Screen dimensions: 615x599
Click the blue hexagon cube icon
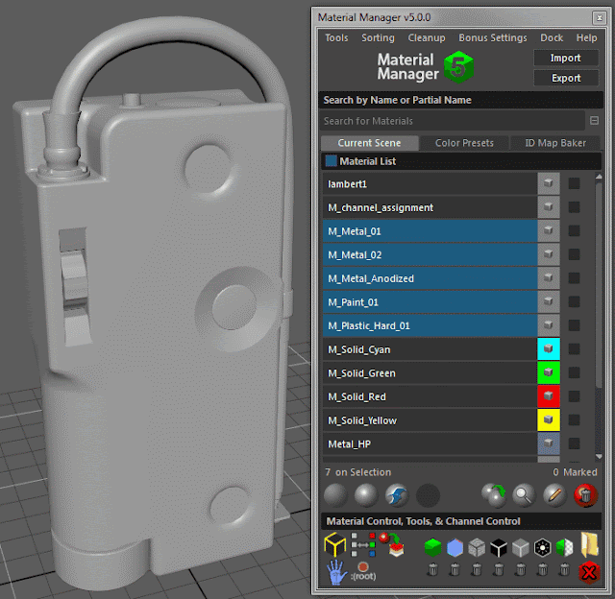[455, 547]
